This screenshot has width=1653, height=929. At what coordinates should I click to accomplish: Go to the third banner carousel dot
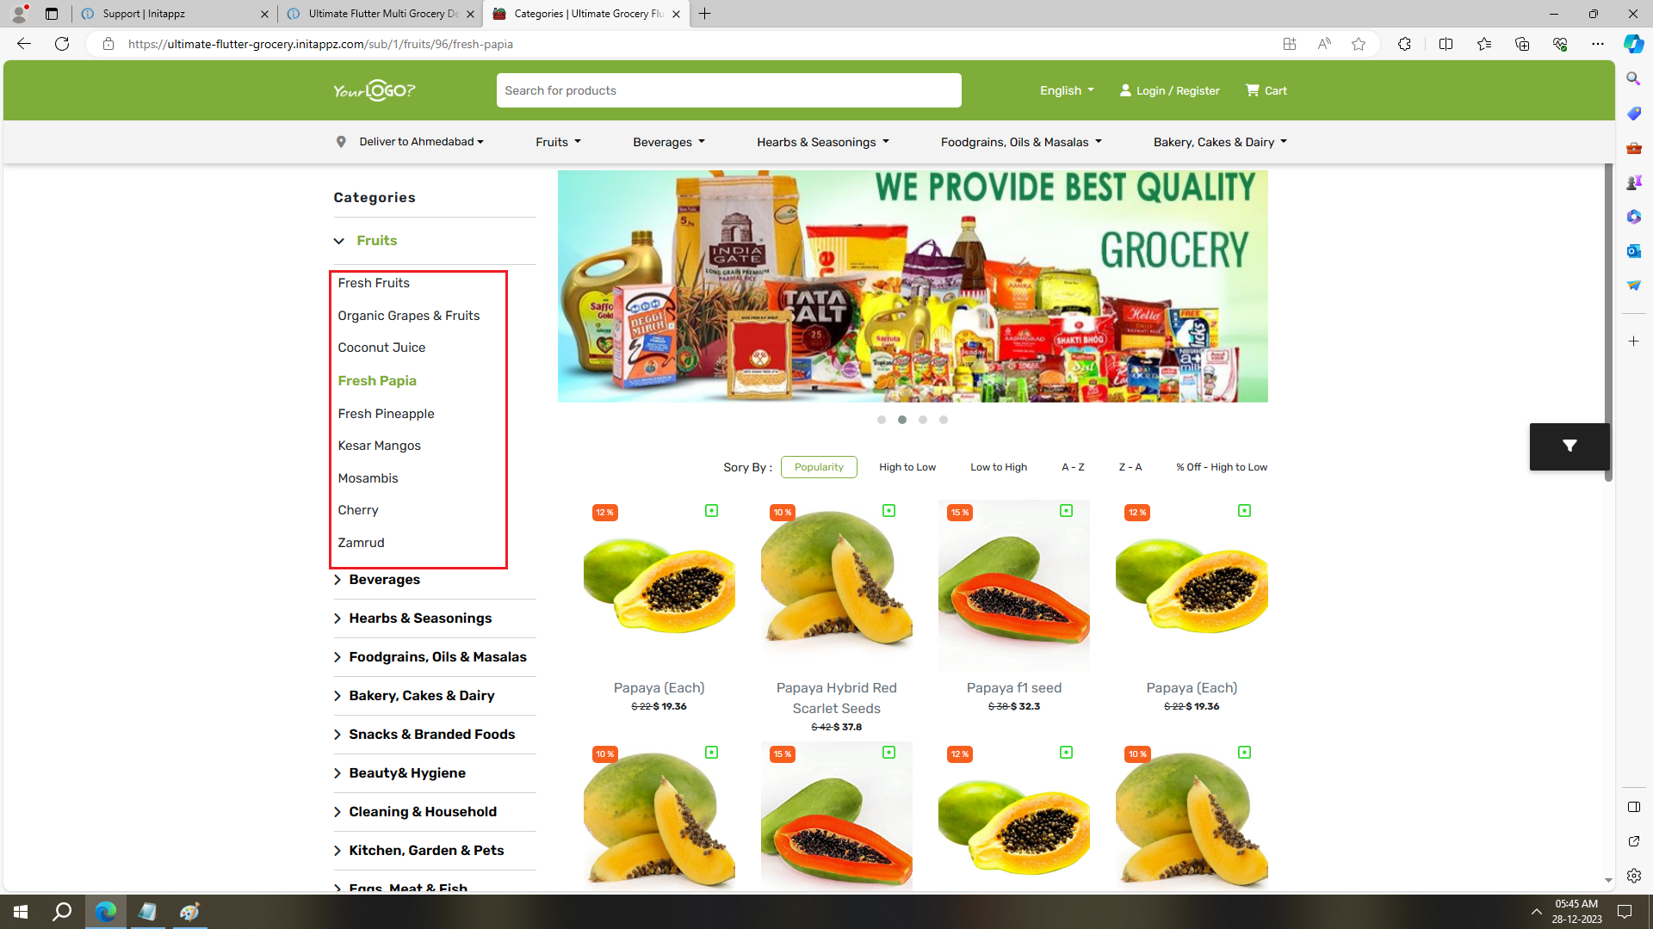click(923, 420)
